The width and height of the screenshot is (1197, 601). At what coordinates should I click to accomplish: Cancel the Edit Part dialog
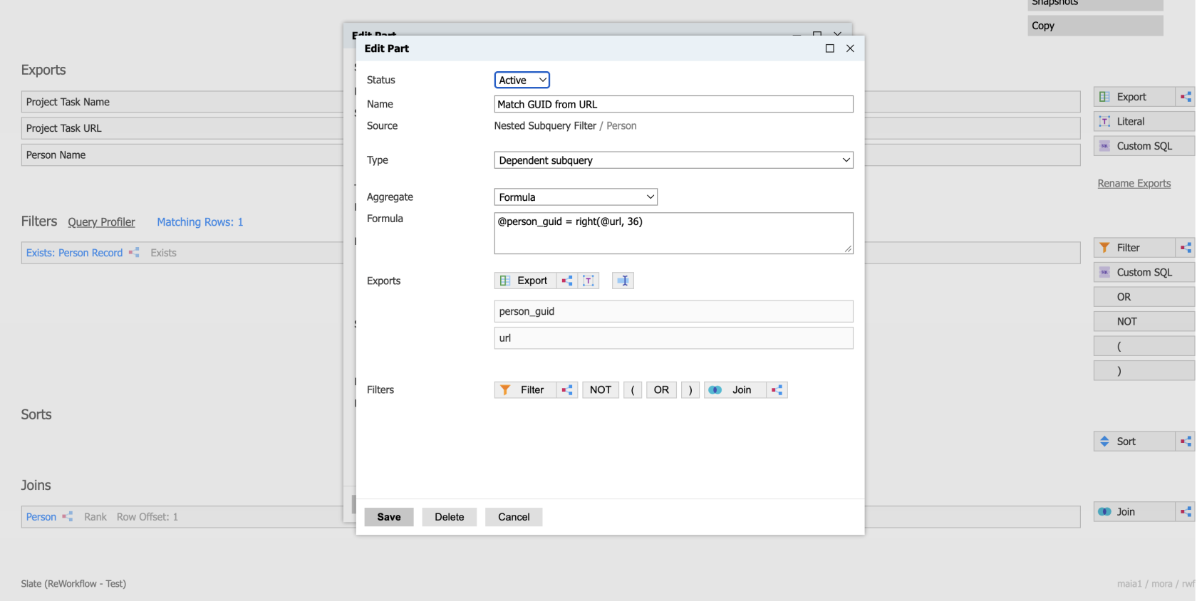[514, 517]
